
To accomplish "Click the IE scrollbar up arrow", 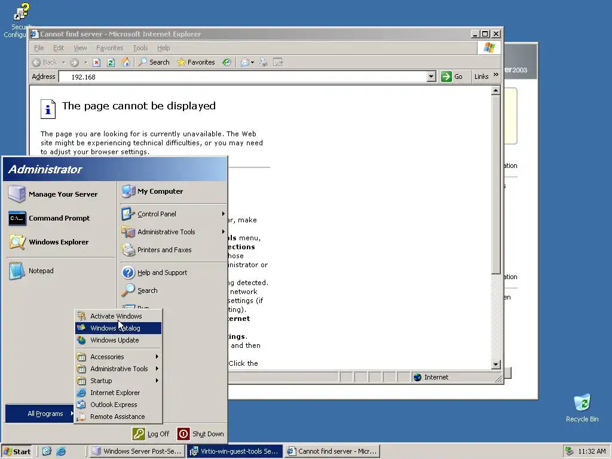I will (x=495, y=91).
